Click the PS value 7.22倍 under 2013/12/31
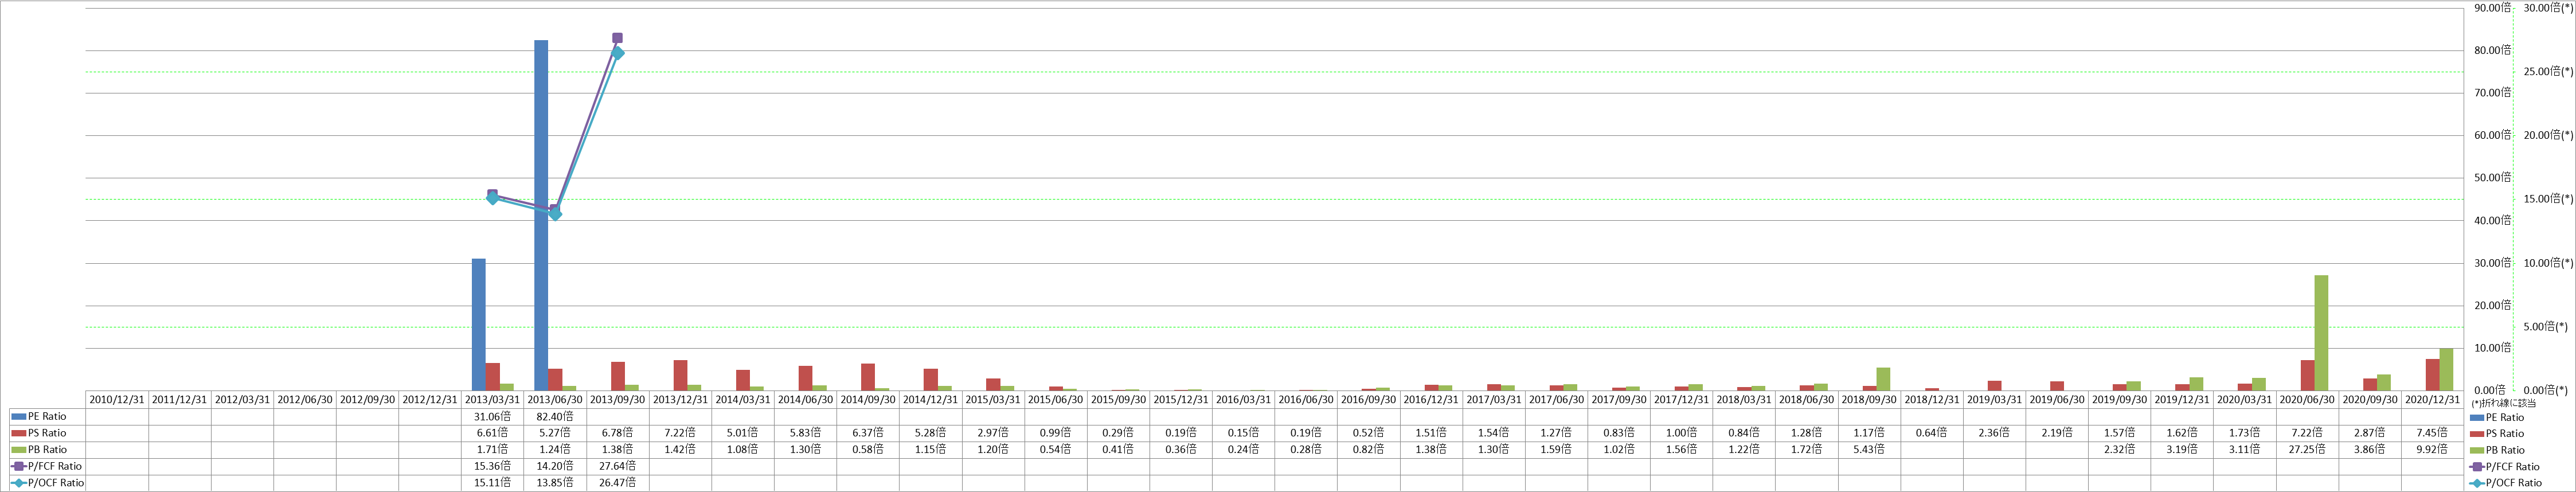Screen dimensions: 2576x492 click(x=680, y=433)
